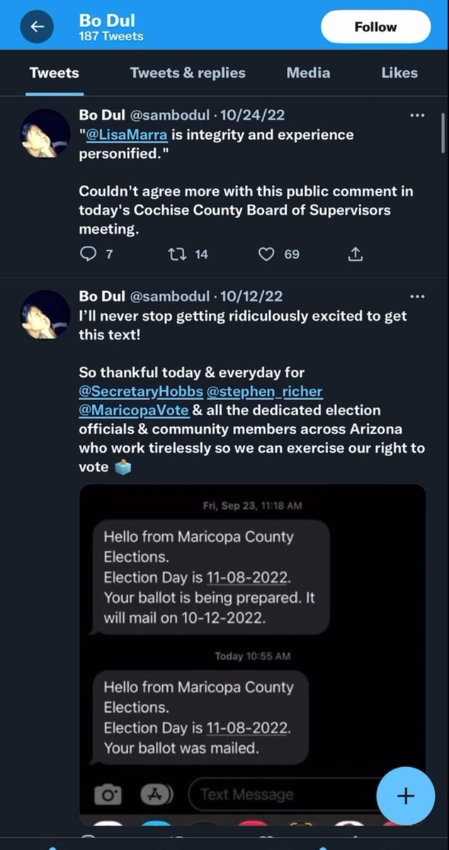Select the Tweets tab
Screen dimensions: 449x850
point(55,73)
